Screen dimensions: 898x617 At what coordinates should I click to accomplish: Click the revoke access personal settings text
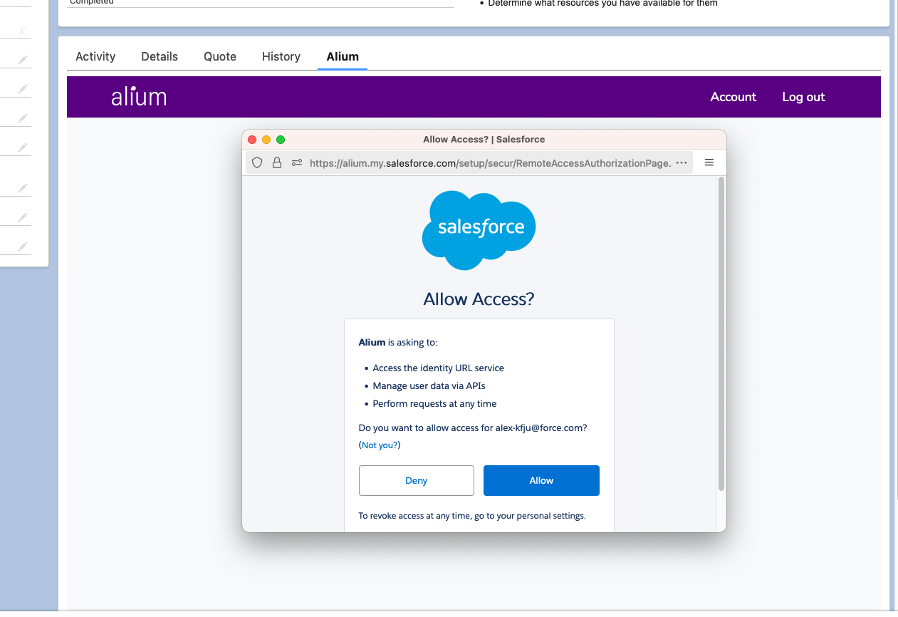[472, 516]
